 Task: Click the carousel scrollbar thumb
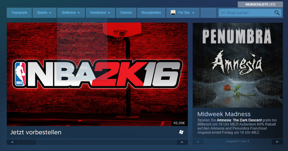pos(27,142)
